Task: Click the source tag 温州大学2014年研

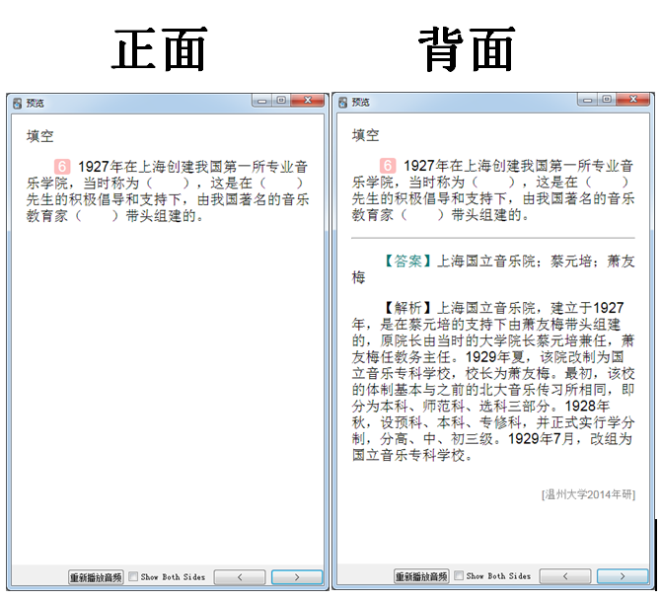Action: (589, 494)
